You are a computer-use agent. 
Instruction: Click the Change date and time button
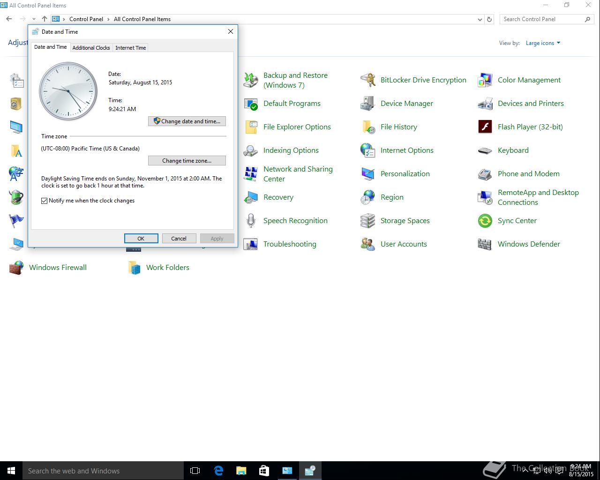click(x=187, y=121)
